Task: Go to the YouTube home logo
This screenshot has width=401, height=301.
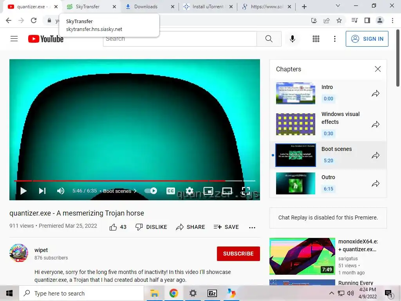Action: 46,39
